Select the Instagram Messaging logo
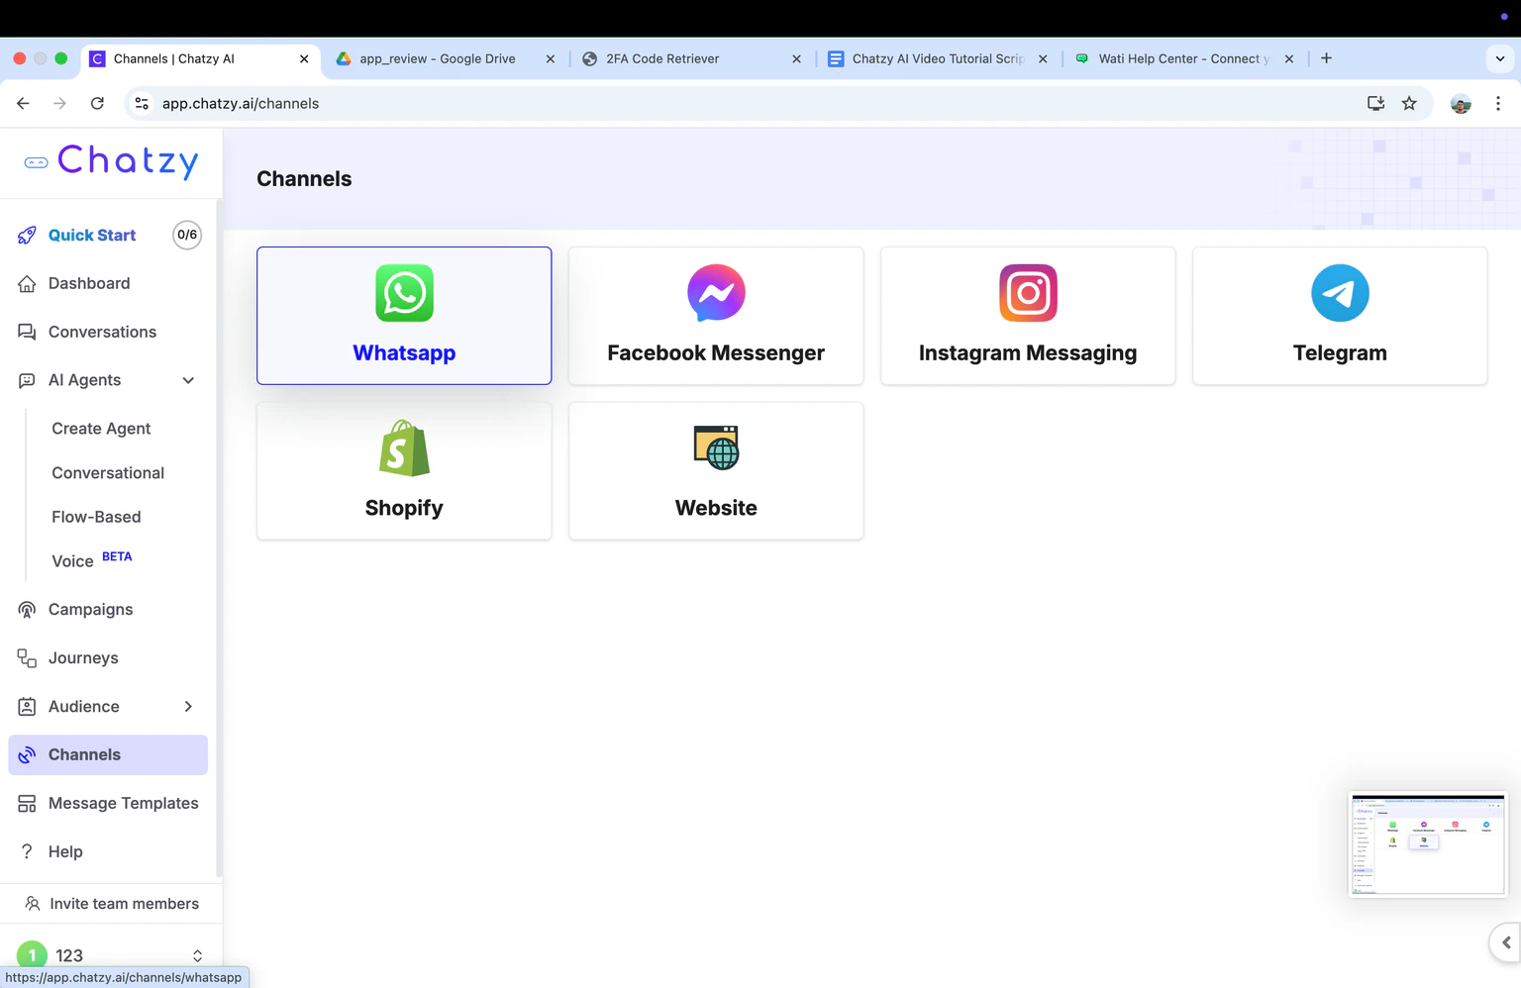 (1028, 293)
